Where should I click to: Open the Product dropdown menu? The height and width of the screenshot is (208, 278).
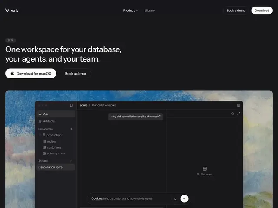pyautogui.click(x=130, y=10)
